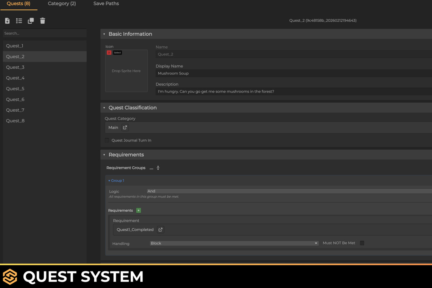Delete the quest using the trash icon
Screen dimensions: 432x288
coord(42,21)
